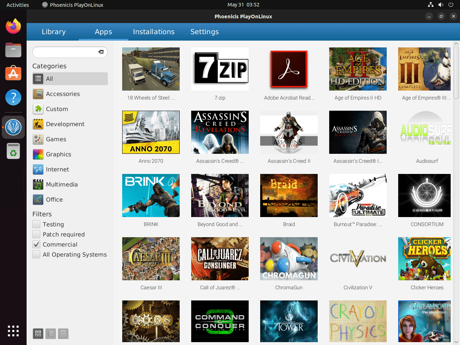Viewport: 460px width, 345px height.
Task: Open the Caesar III game tile
Action: pyautogui.click(x=151, y=259)
